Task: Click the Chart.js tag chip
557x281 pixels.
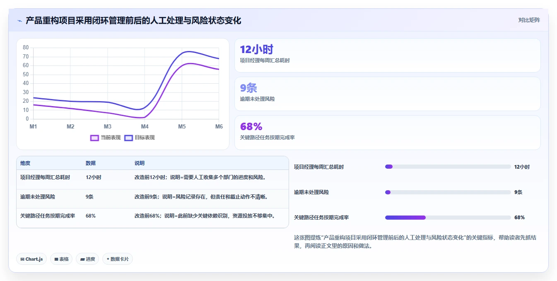Action: [31, 259]
